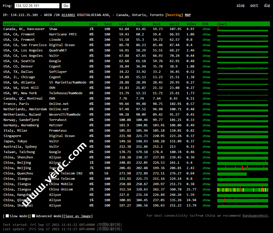Open the MAP link
273x233 pixels.
(188, 15)
